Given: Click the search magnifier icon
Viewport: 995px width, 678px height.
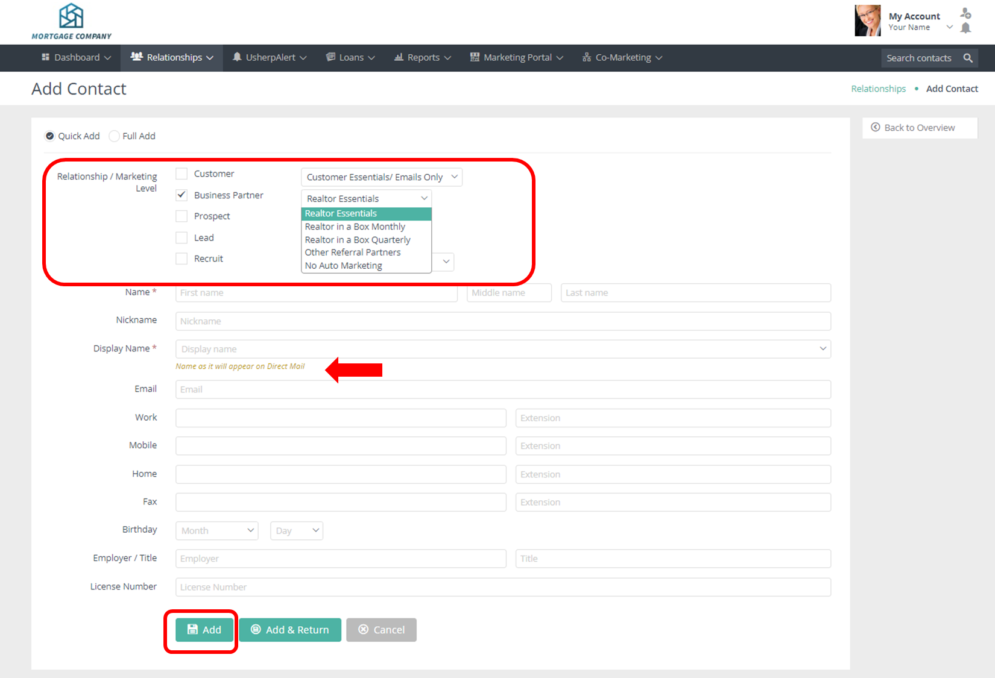Looking at the screenshot, I should [x=968, y=58].
